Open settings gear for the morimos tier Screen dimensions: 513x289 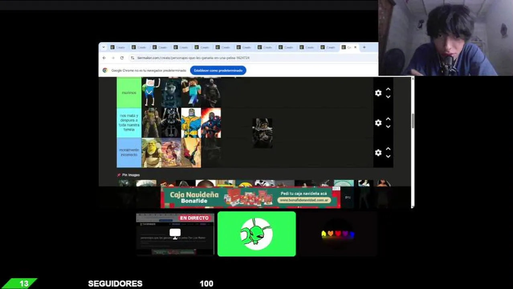click(x=378, y=93)
